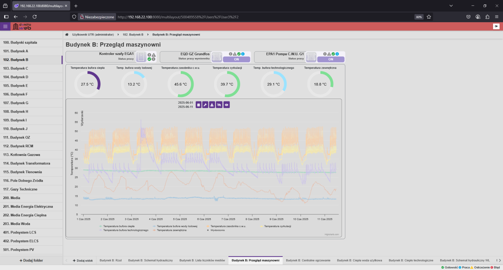Switch to the Budynek B: Schemat hydrauliczny tab
The width and height of the screenshot is (503, 270).
[150, 260]
